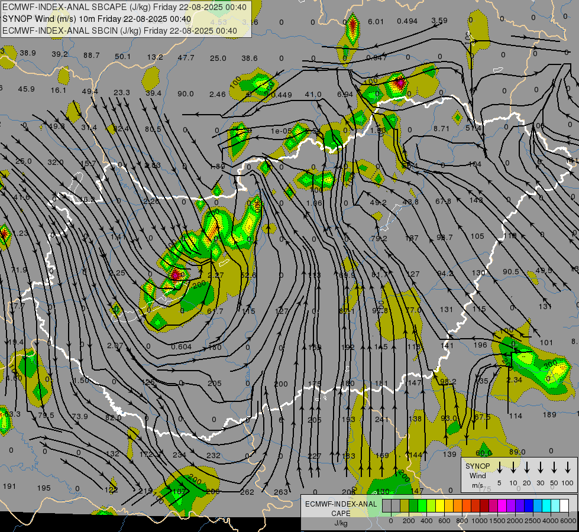Click the map value '0.947'

[x=377, y=57]
